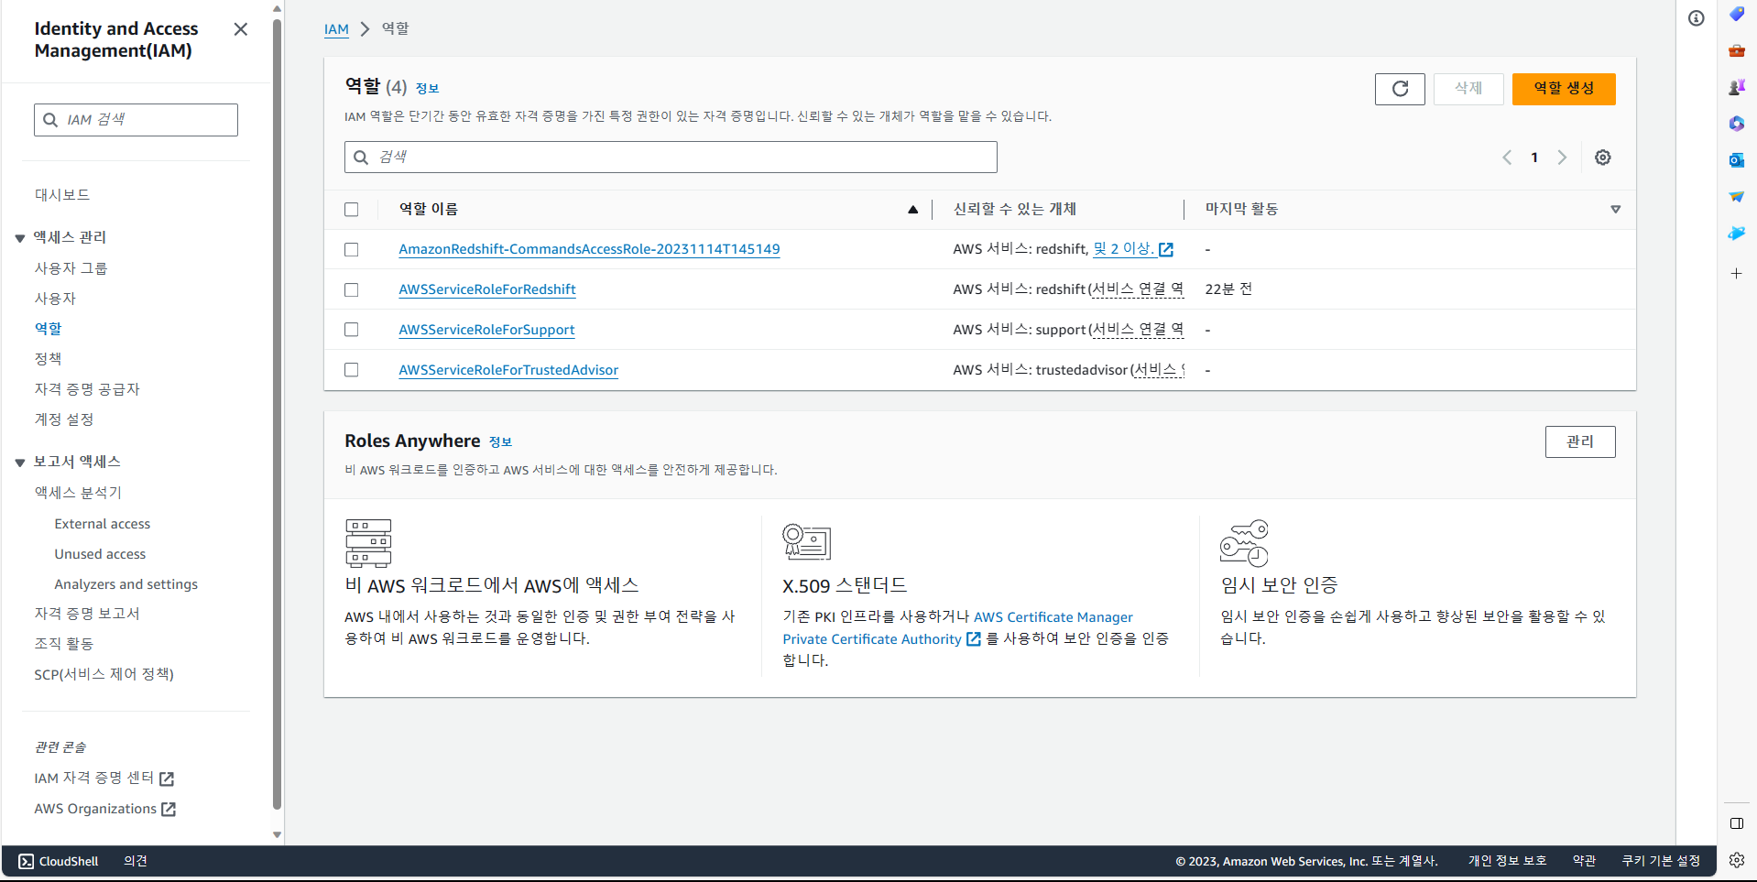
Task: Open 정보 link next to 역할 heading
Action: click(427, 89)
